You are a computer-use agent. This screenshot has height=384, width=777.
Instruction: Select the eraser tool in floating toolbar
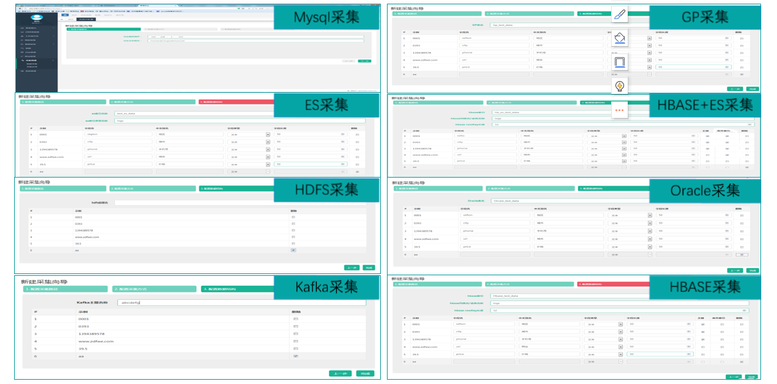point(620,39)
